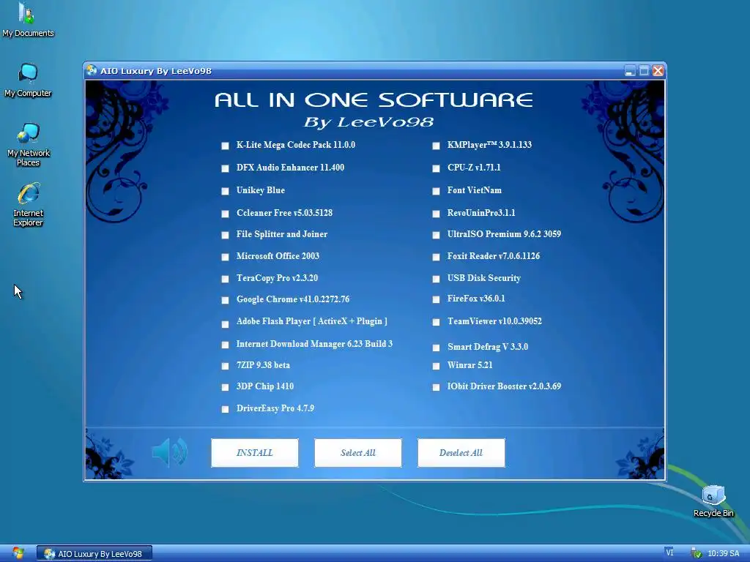Enable Adobe Flash Player checkbox
750x562 pixels.
pos(225,324)
